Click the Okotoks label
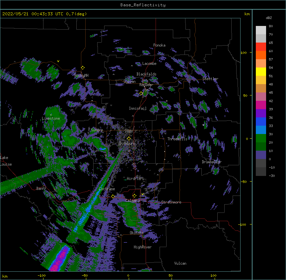 coord(137,233)
